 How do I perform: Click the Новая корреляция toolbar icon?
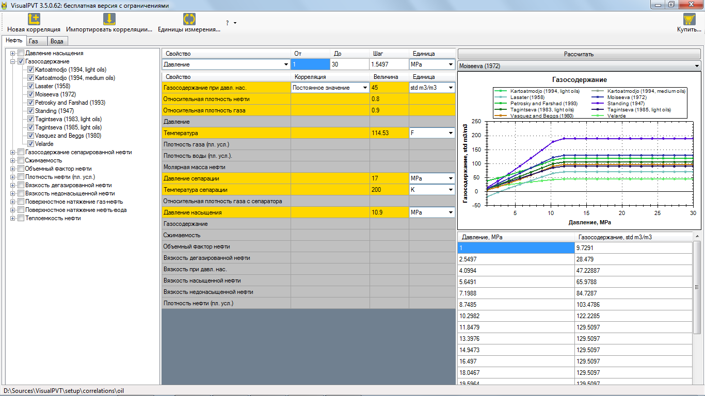coord(34,20)
